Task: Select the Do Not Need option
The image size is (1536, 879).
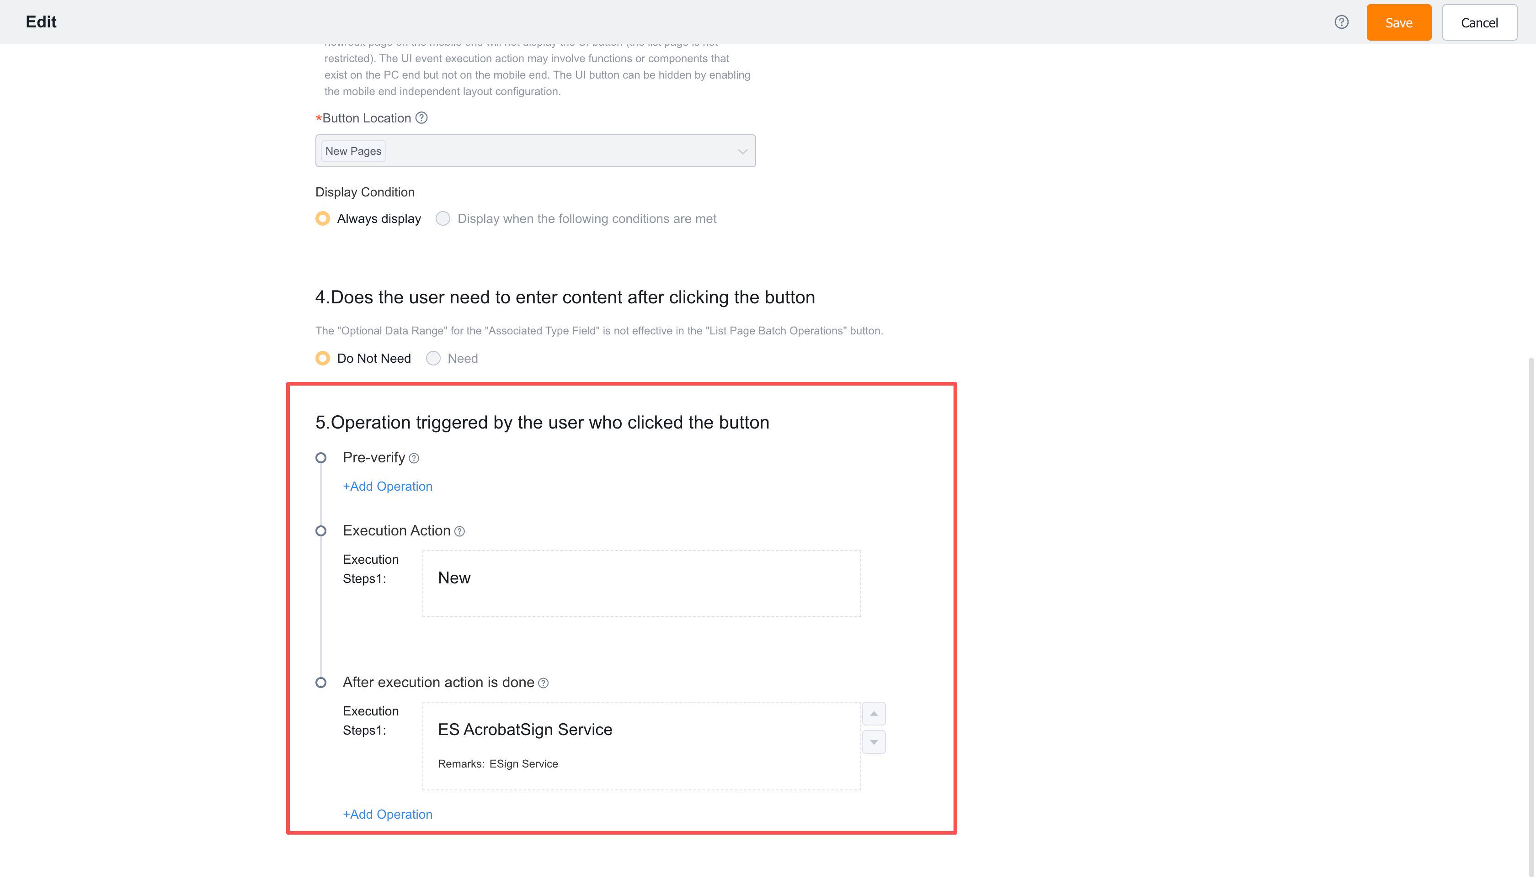Action: (323, 358)
